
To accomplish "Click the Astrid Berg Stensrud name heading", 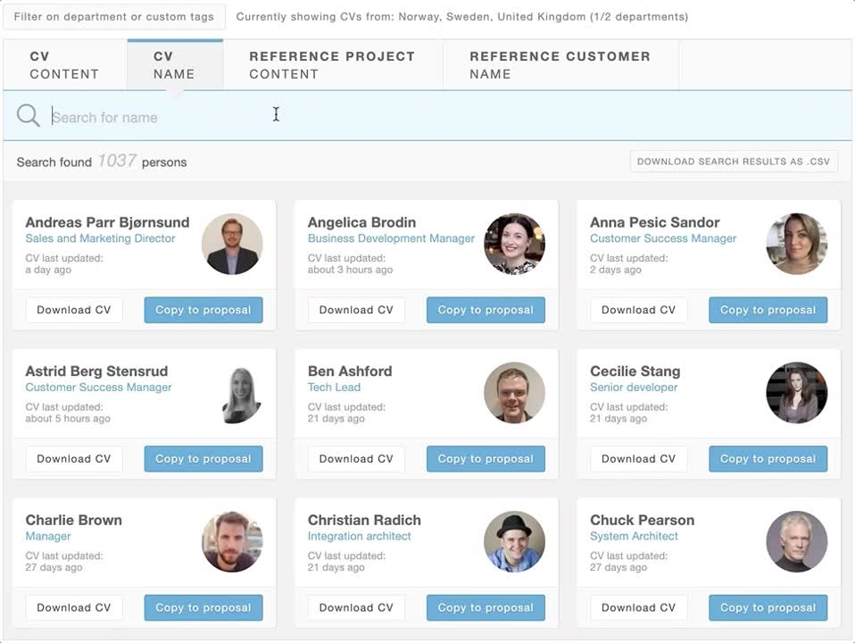I will pos(96,372).
